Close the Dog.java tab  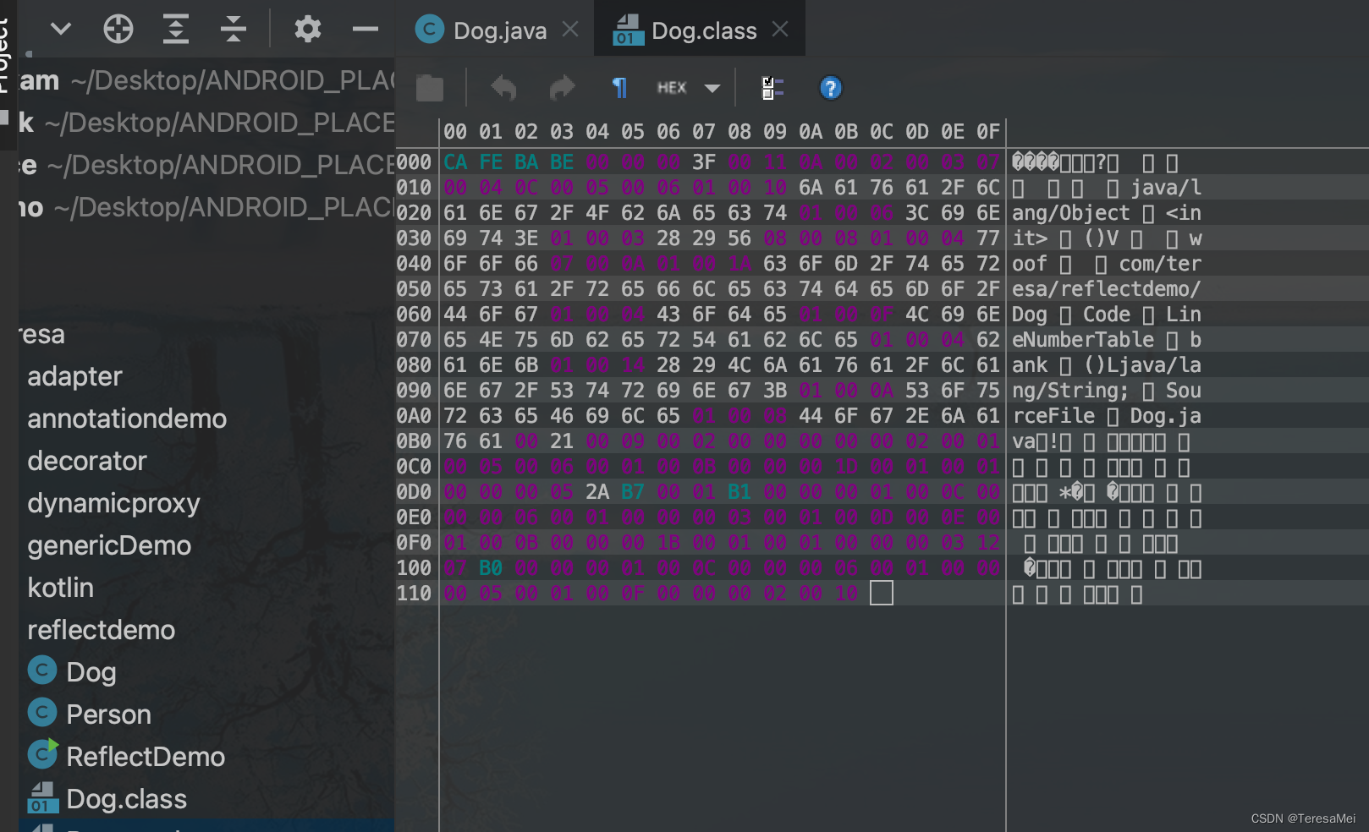pos(570,28)
